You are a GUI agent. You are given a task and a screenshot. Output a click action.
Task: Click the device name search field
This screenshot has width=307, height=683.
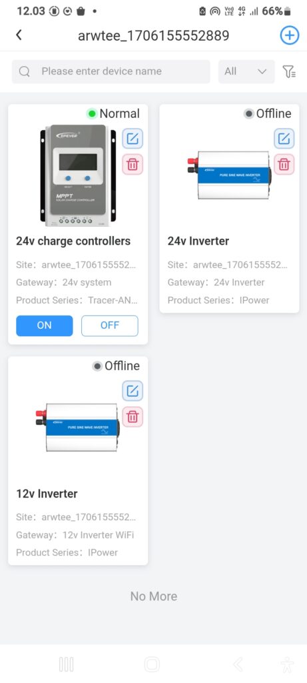pyautogui.click(x=111, y=71)
